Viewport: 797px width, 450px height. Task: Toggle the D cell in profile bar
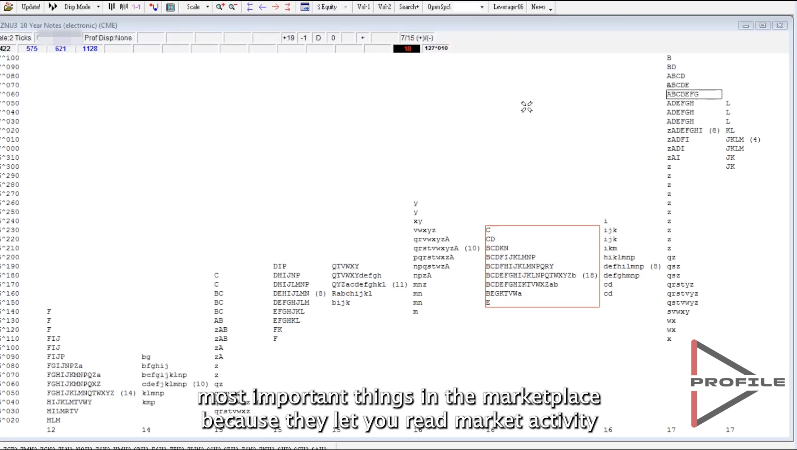tap(318, 38)
